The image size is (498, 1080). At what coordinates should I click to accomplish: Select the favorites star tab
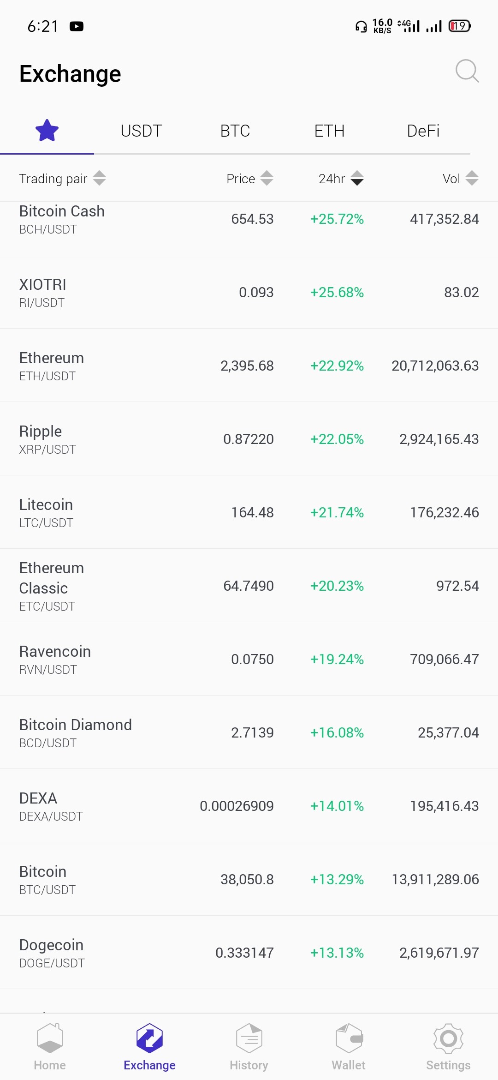click(47, 131)
